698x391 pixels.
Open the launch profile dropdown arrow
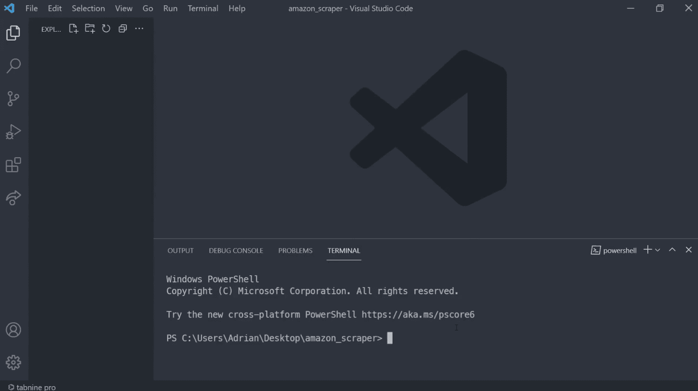pos(657,250)
